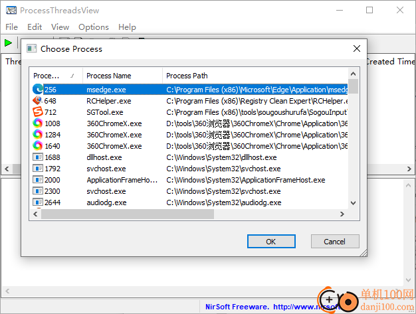Click main window threads pane left scroll arrow
416x314 pixels.
coord(7,169)
